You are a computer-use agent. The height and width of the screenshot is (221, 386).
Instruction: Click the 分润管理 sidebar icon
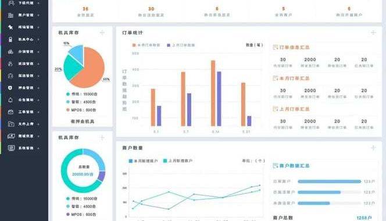click(x=10, y=52)
